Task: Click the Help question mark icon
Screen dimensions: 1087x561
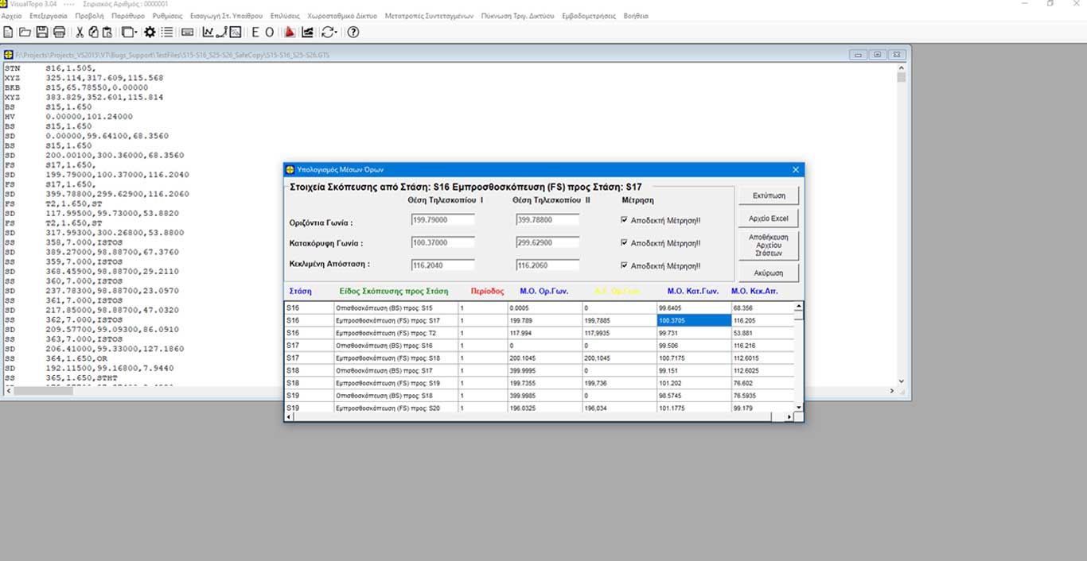Action: click(353, 32)
